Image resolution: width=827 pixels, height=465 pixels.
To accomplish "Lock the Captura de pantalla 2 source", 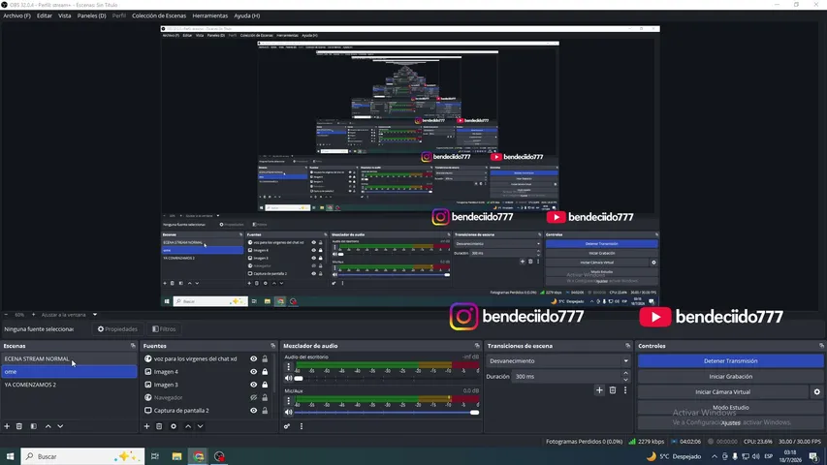I will [x=265, y=410].
